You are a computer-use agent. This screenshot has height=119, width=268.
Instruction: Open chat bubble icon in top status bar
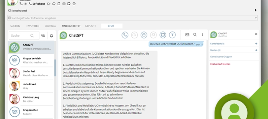click(x=54, y=4)
